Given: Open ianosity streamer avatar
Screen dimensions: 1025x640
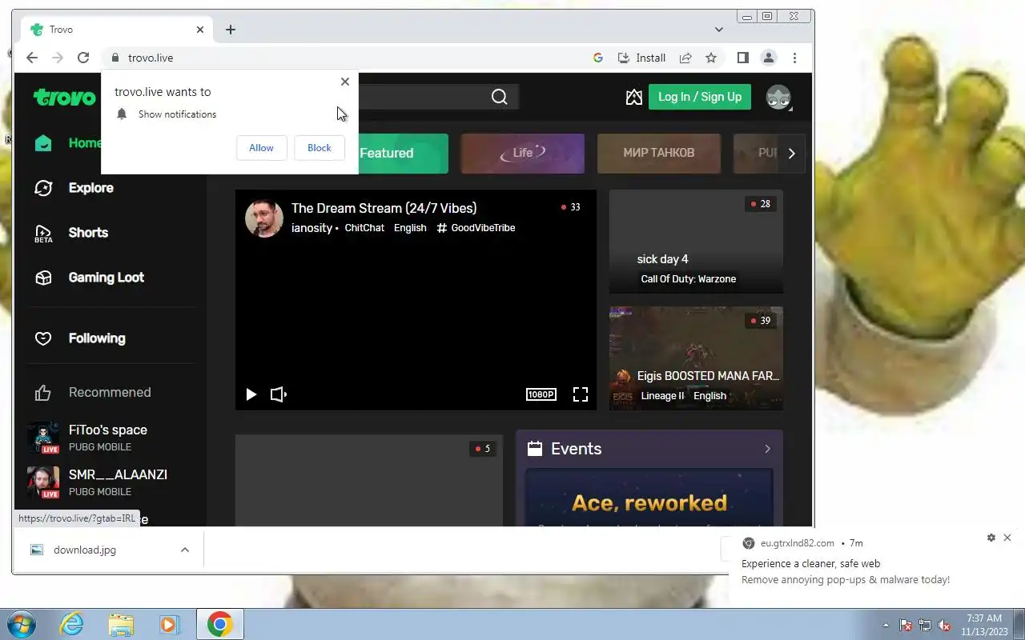Looking at the screenshot, I should (264, 218).
